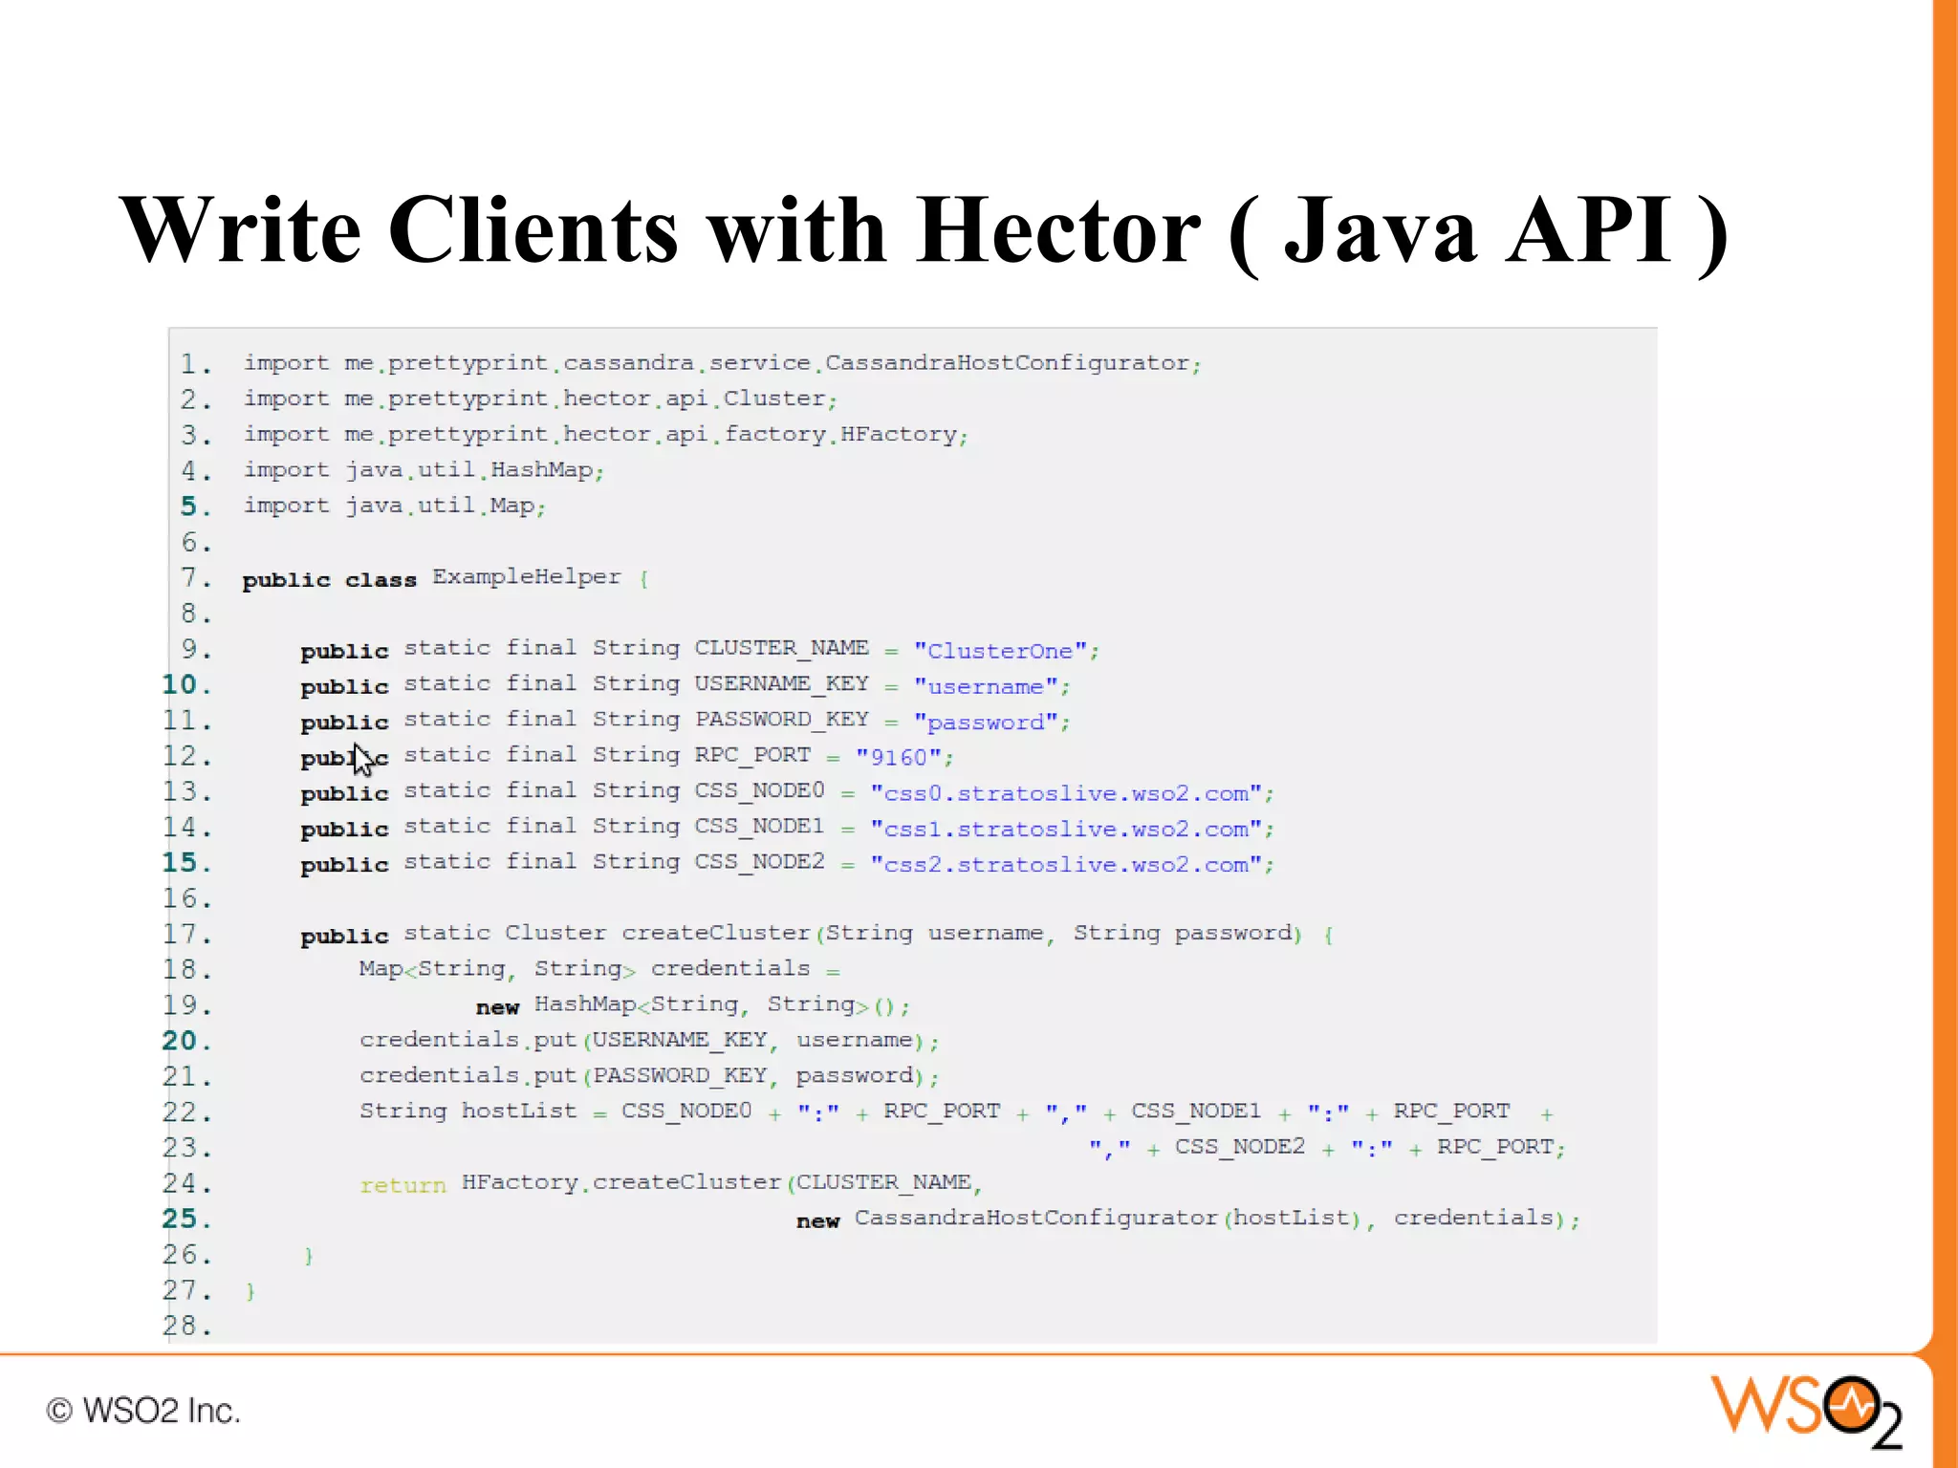1958x1468 pixels.
Task: Click the string value "username" on line 10
Action: point(986,686)
